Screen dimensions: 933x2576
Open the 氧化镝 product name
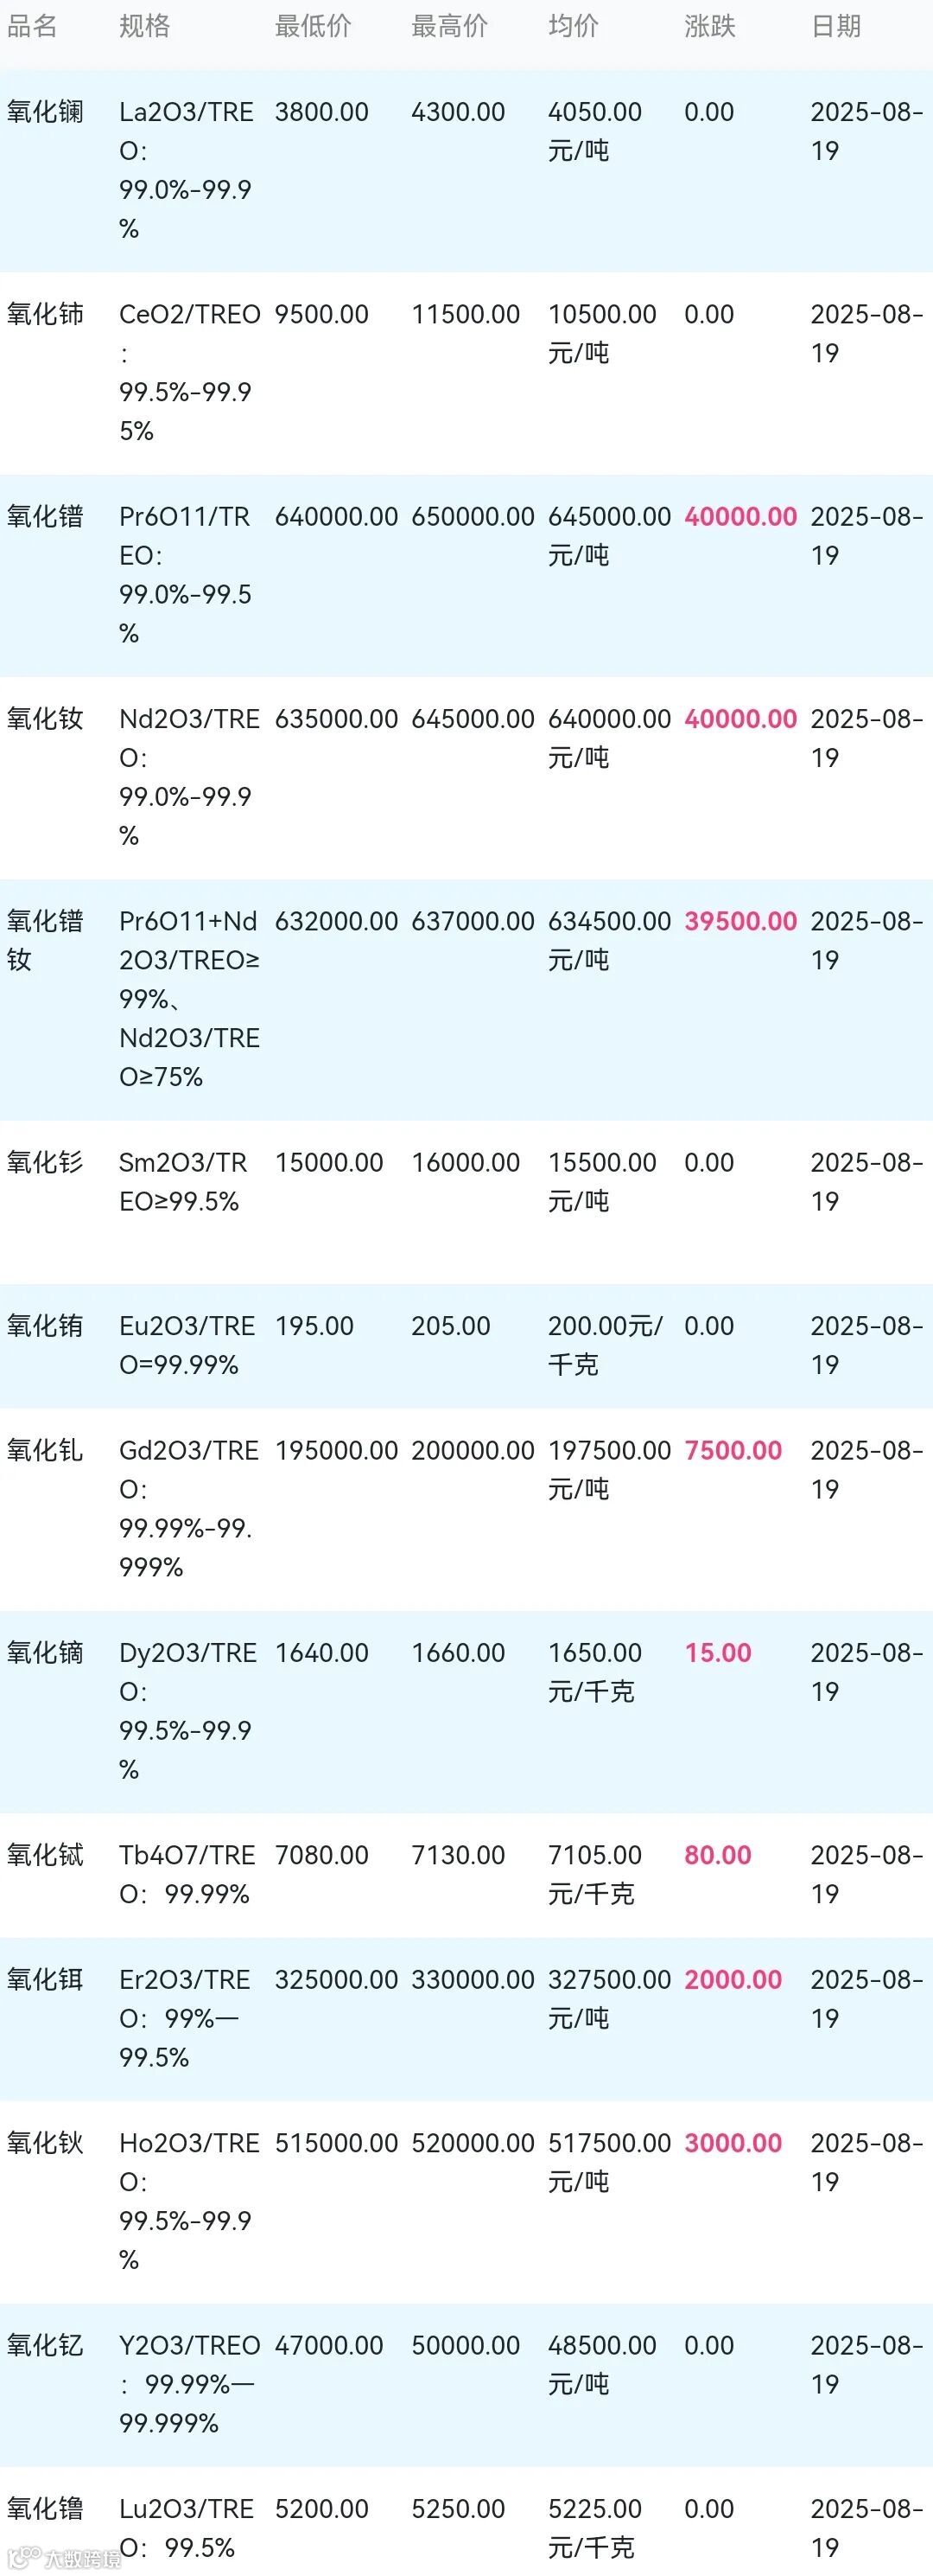pos(45,1653)
